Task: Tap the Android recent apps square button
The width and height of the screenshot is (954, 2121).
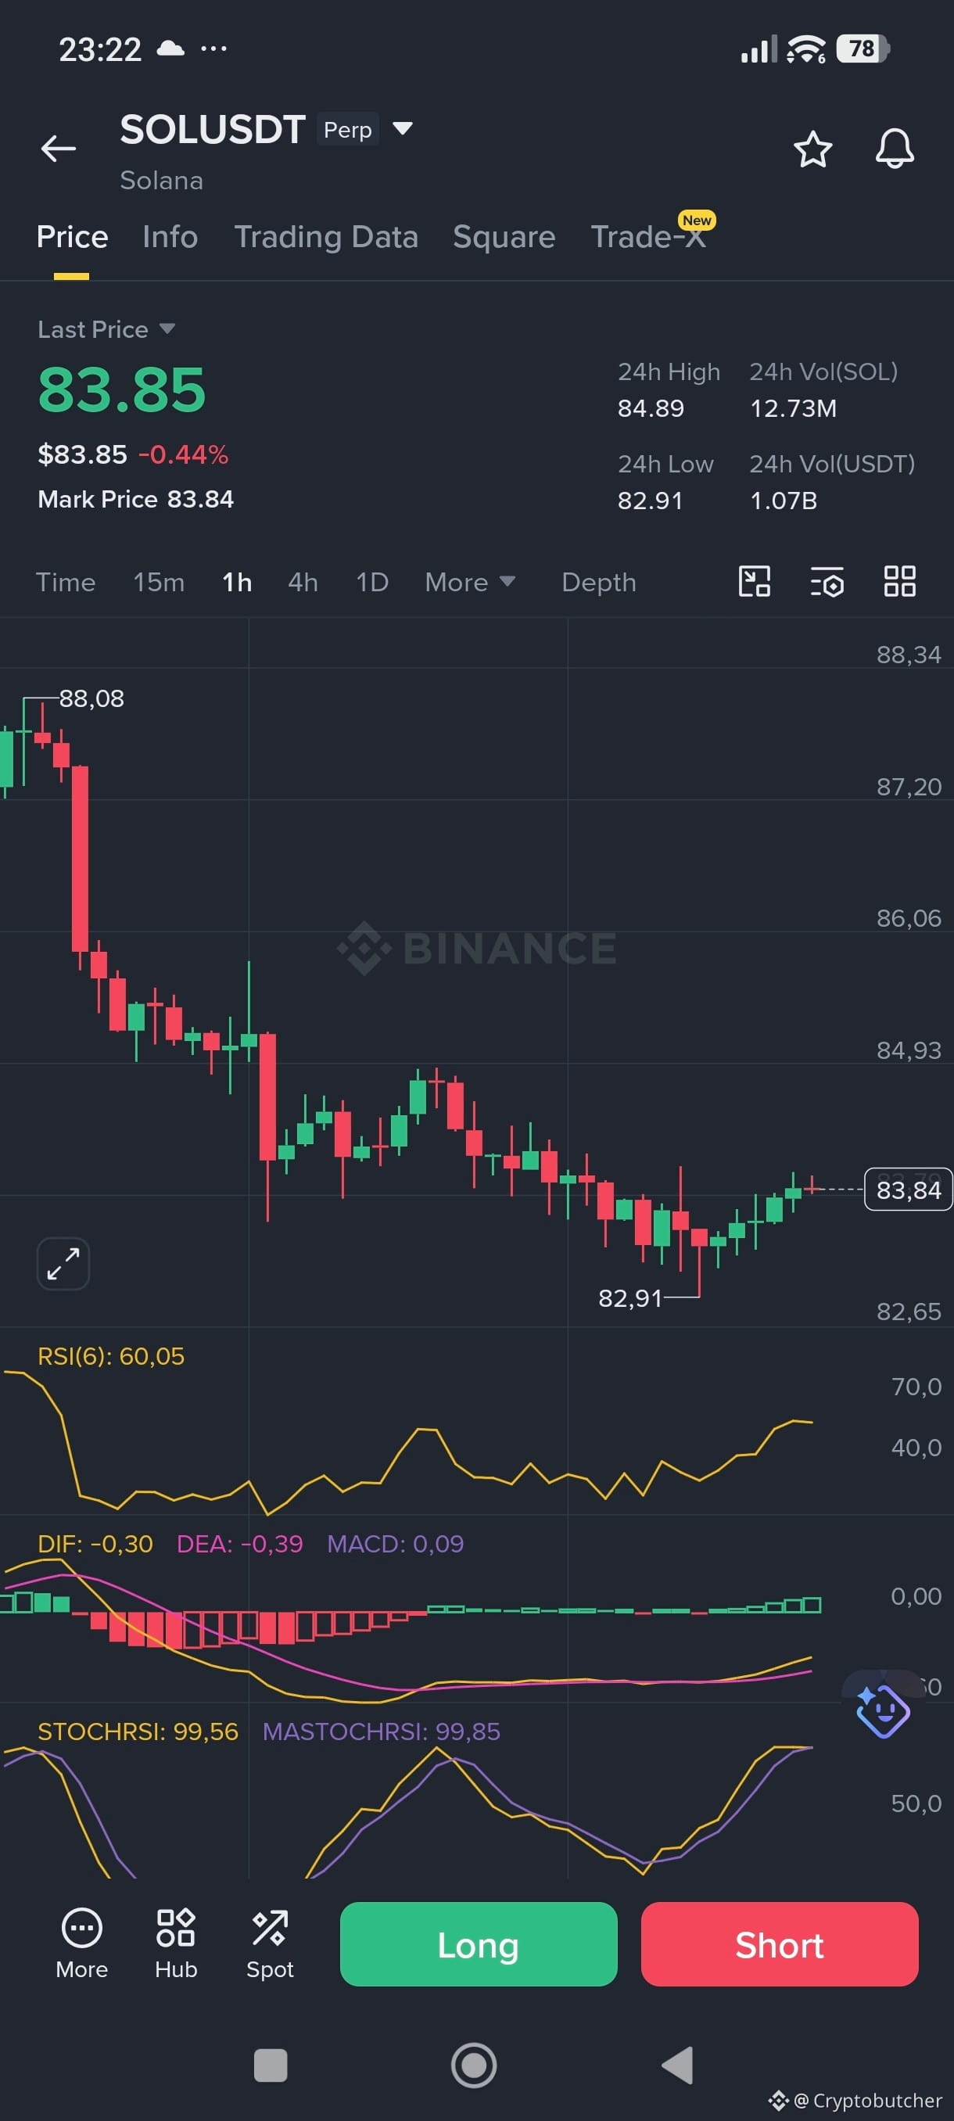Action: 271,2065
